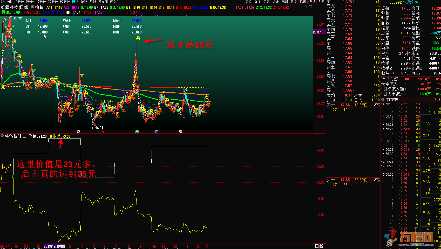Select the 买五 17.61 order row
The width and height of the screenshot is (441, 249).
(353, 67)
